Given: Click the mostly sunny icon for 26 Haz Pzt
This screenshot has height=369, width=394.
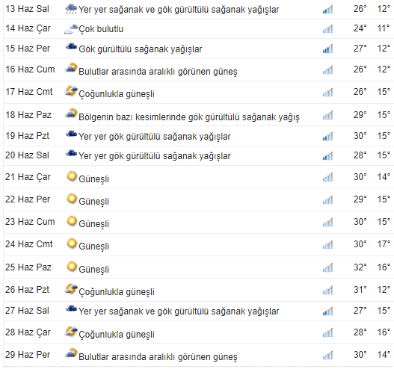Looking at the screenshot, I should point(71,289).
